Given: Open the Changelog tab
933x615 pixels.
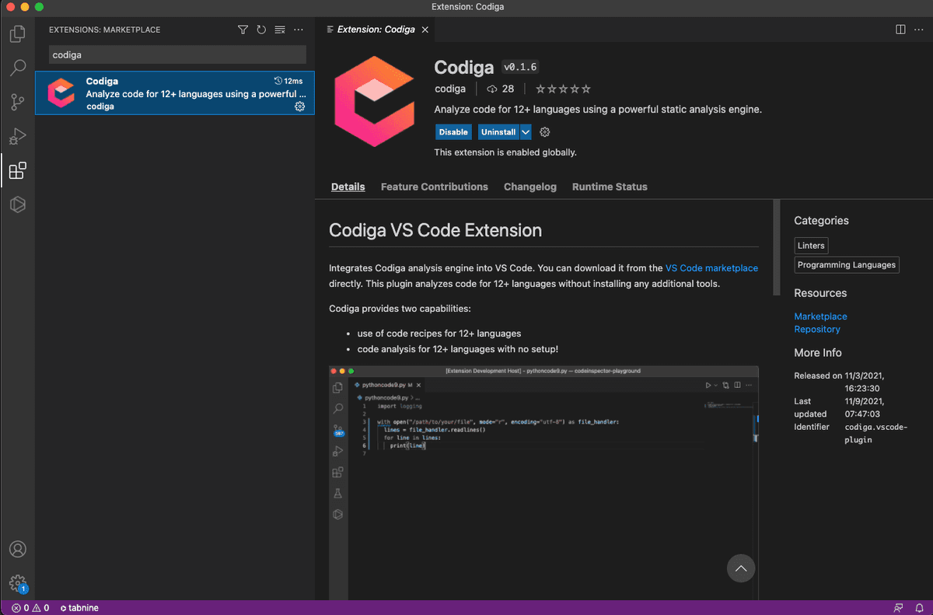Looking at the screenshot, I should [x=529, y=187].
